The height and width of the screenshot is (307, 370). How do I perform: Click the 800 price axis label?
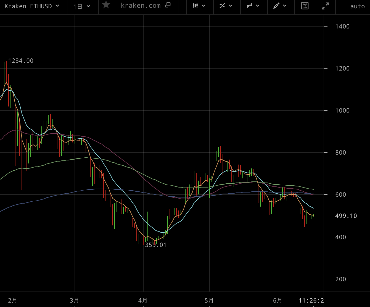[x=340, y=152]
